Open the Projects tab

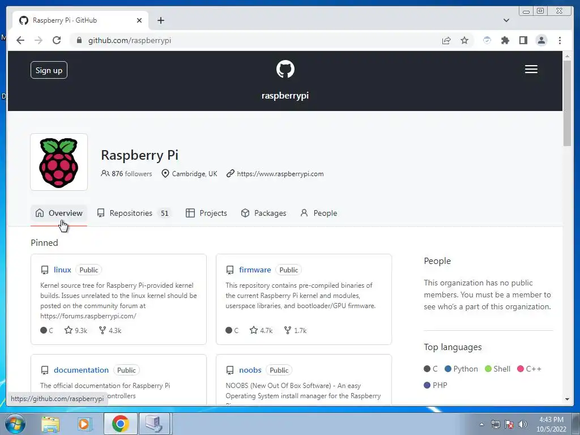click(x=206, y=213)
